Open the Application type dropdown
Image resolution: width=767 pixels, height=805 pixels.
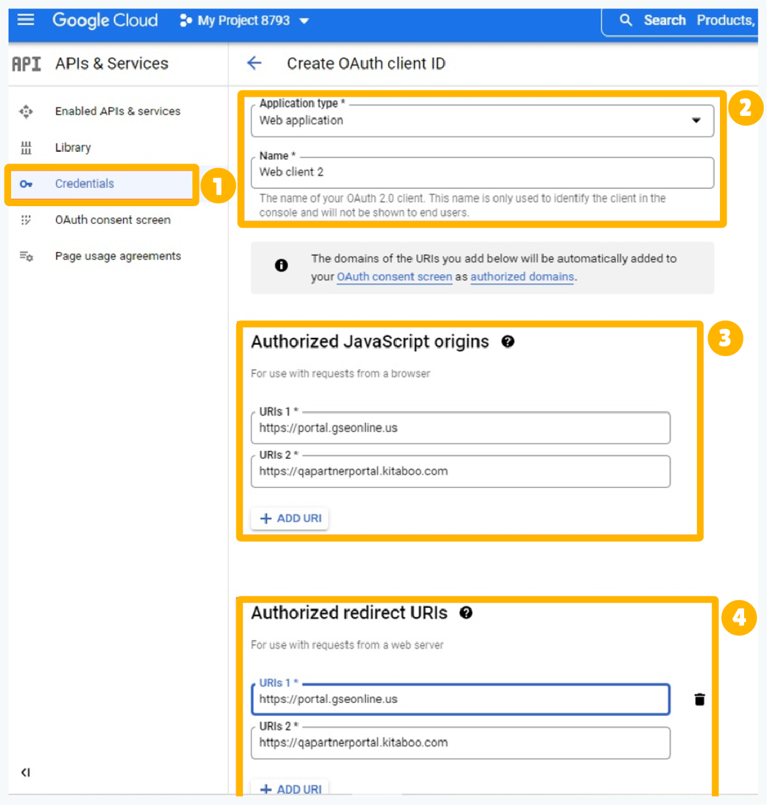click(696, 120)
